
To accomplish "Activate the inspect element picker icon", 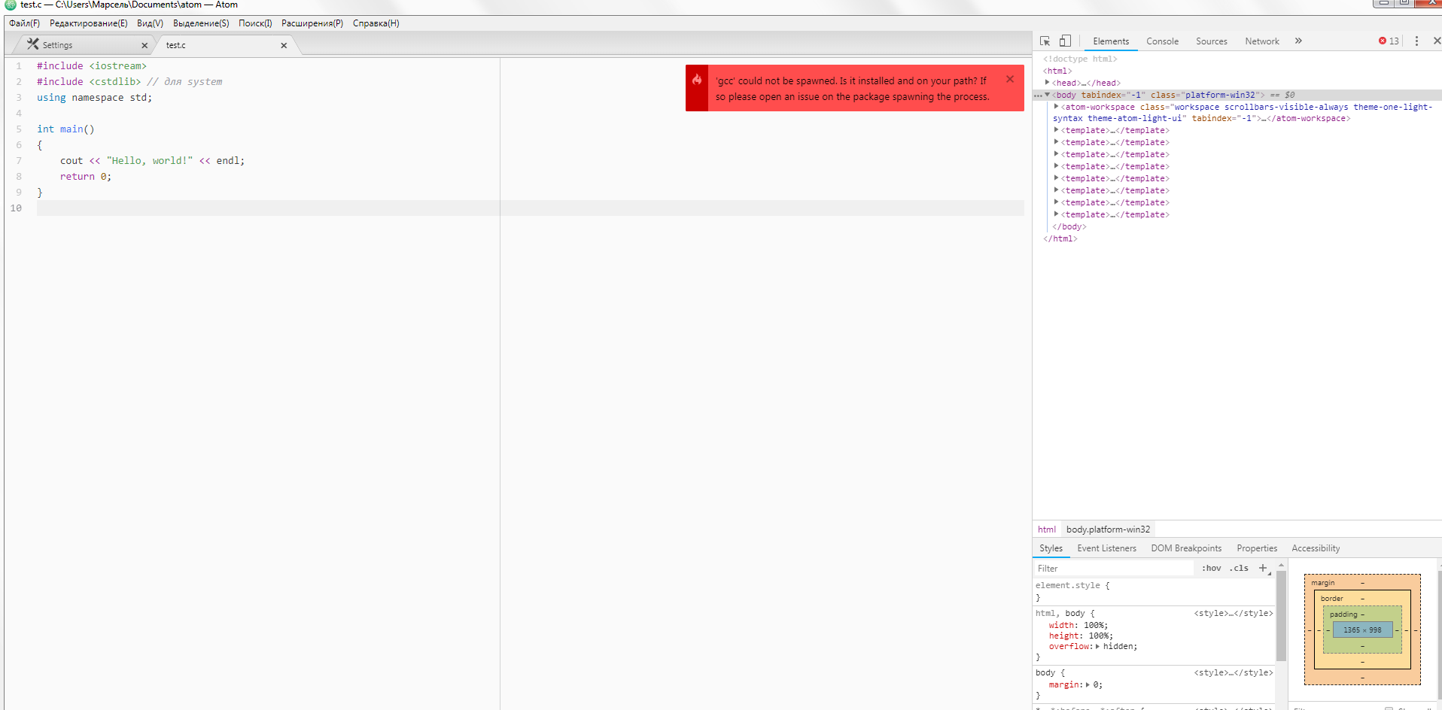I will click(1045, 41).
